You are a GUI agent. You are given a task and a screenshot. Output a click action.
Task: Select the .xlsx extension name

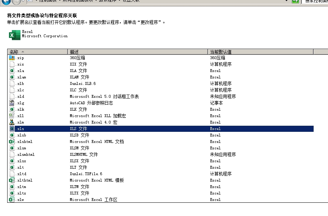point(21,161)
